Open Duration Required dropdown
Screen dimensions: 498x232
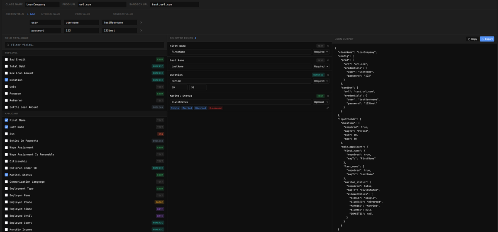(x=321, y=81)
